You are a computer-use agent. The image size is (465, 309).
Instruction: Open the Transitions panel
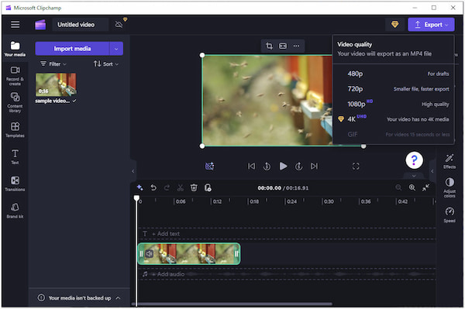(x=15, y=184)
